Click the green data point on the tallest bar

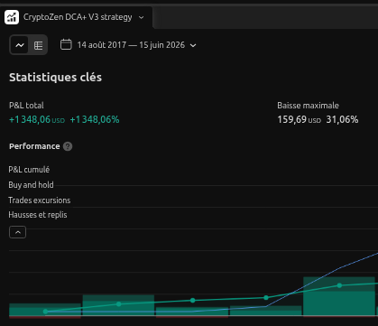pyautogui.click(x=339, y=285)
